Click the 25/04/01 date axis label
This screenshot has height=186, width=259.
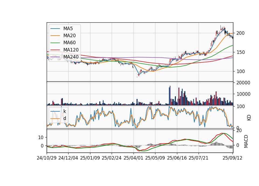coord(134,158)
